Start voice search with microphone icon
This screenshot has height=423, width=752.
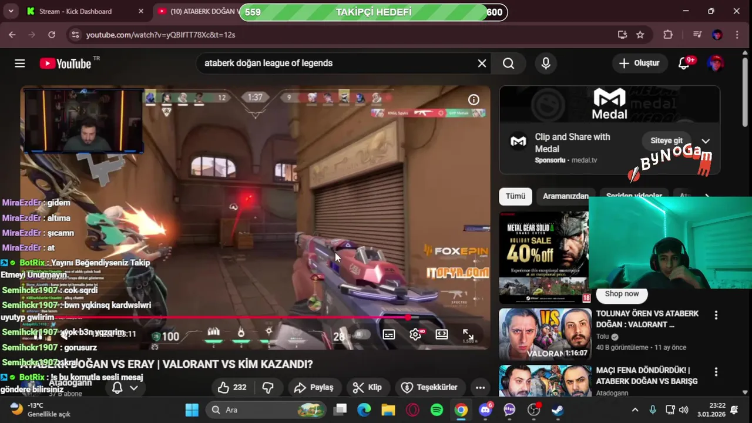pos(546,63)
